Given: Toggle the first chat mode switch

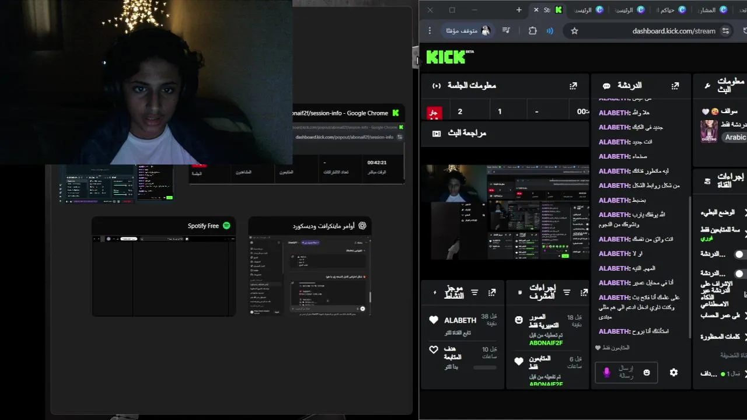Looking at the screenshot, I should tap(740, 254).
